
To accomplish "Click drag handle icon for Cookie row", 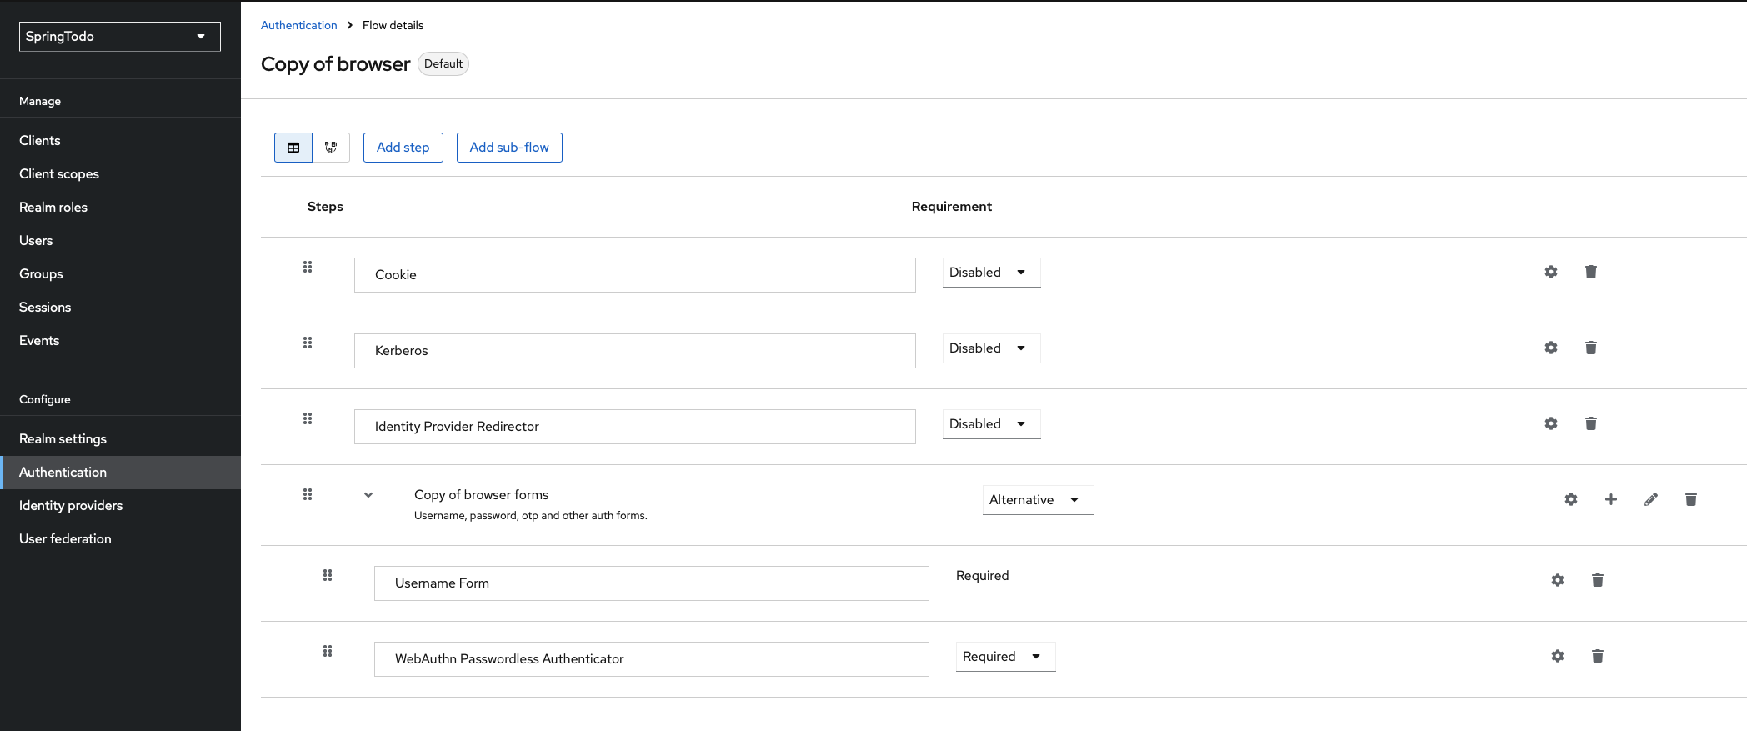I will [308, 267].
